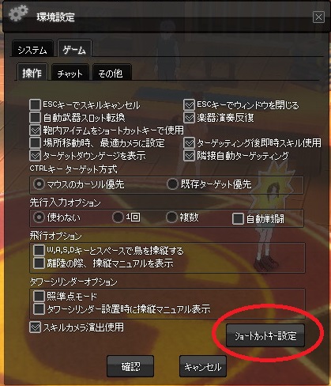Select 既存ターゲット優先 radio button
The height and width of the screenshot is (386, 331).
pyautogui.click(x=172, y=184)
